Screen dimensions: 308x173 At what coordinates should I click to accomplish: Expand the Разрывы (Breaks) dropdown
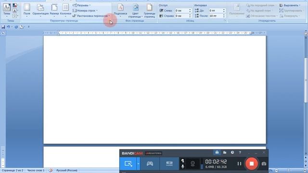pyautogui.click(x=82, y=5)
